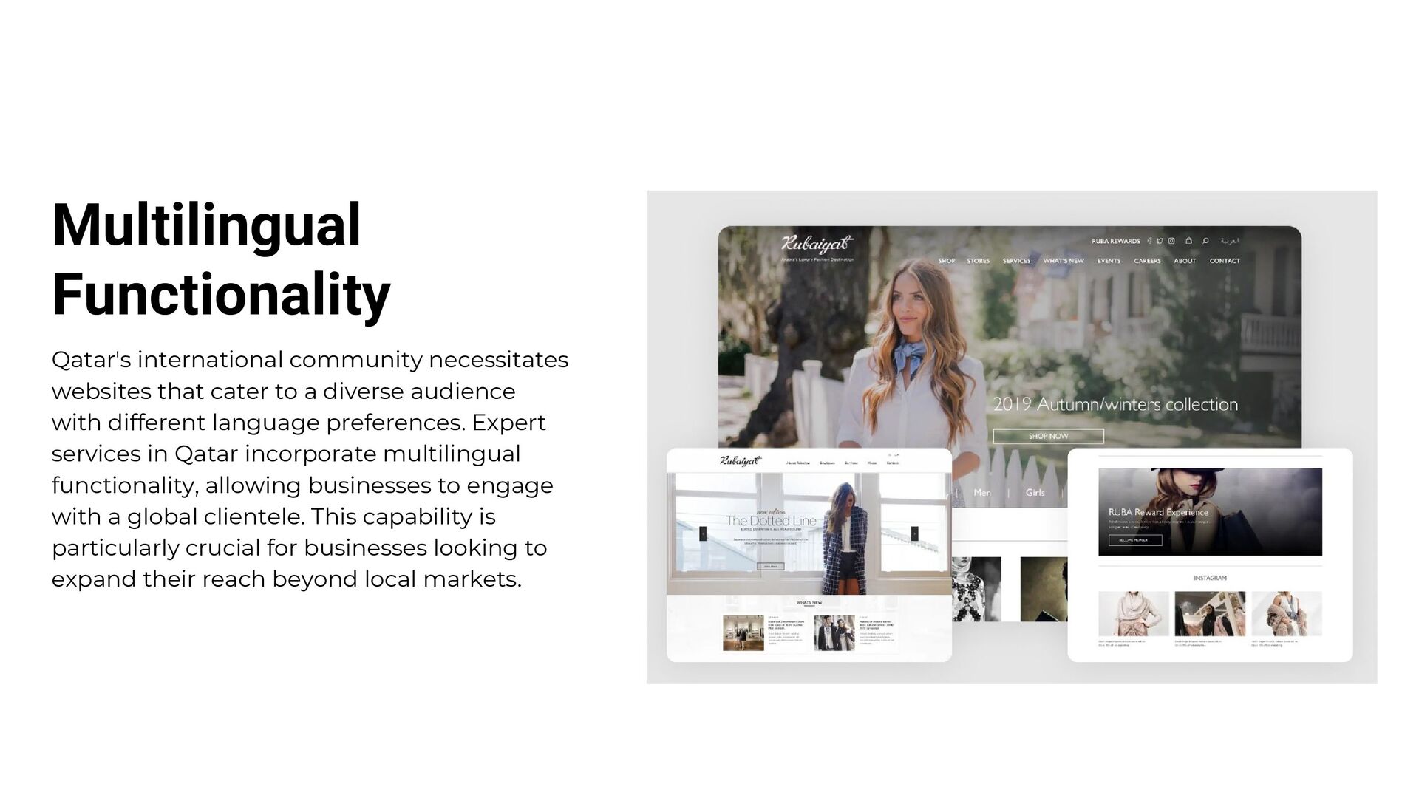Click next slide arrow on Dotted Line banner
The height and width of the screenshot is (798, 1419).
coord(914,533)
